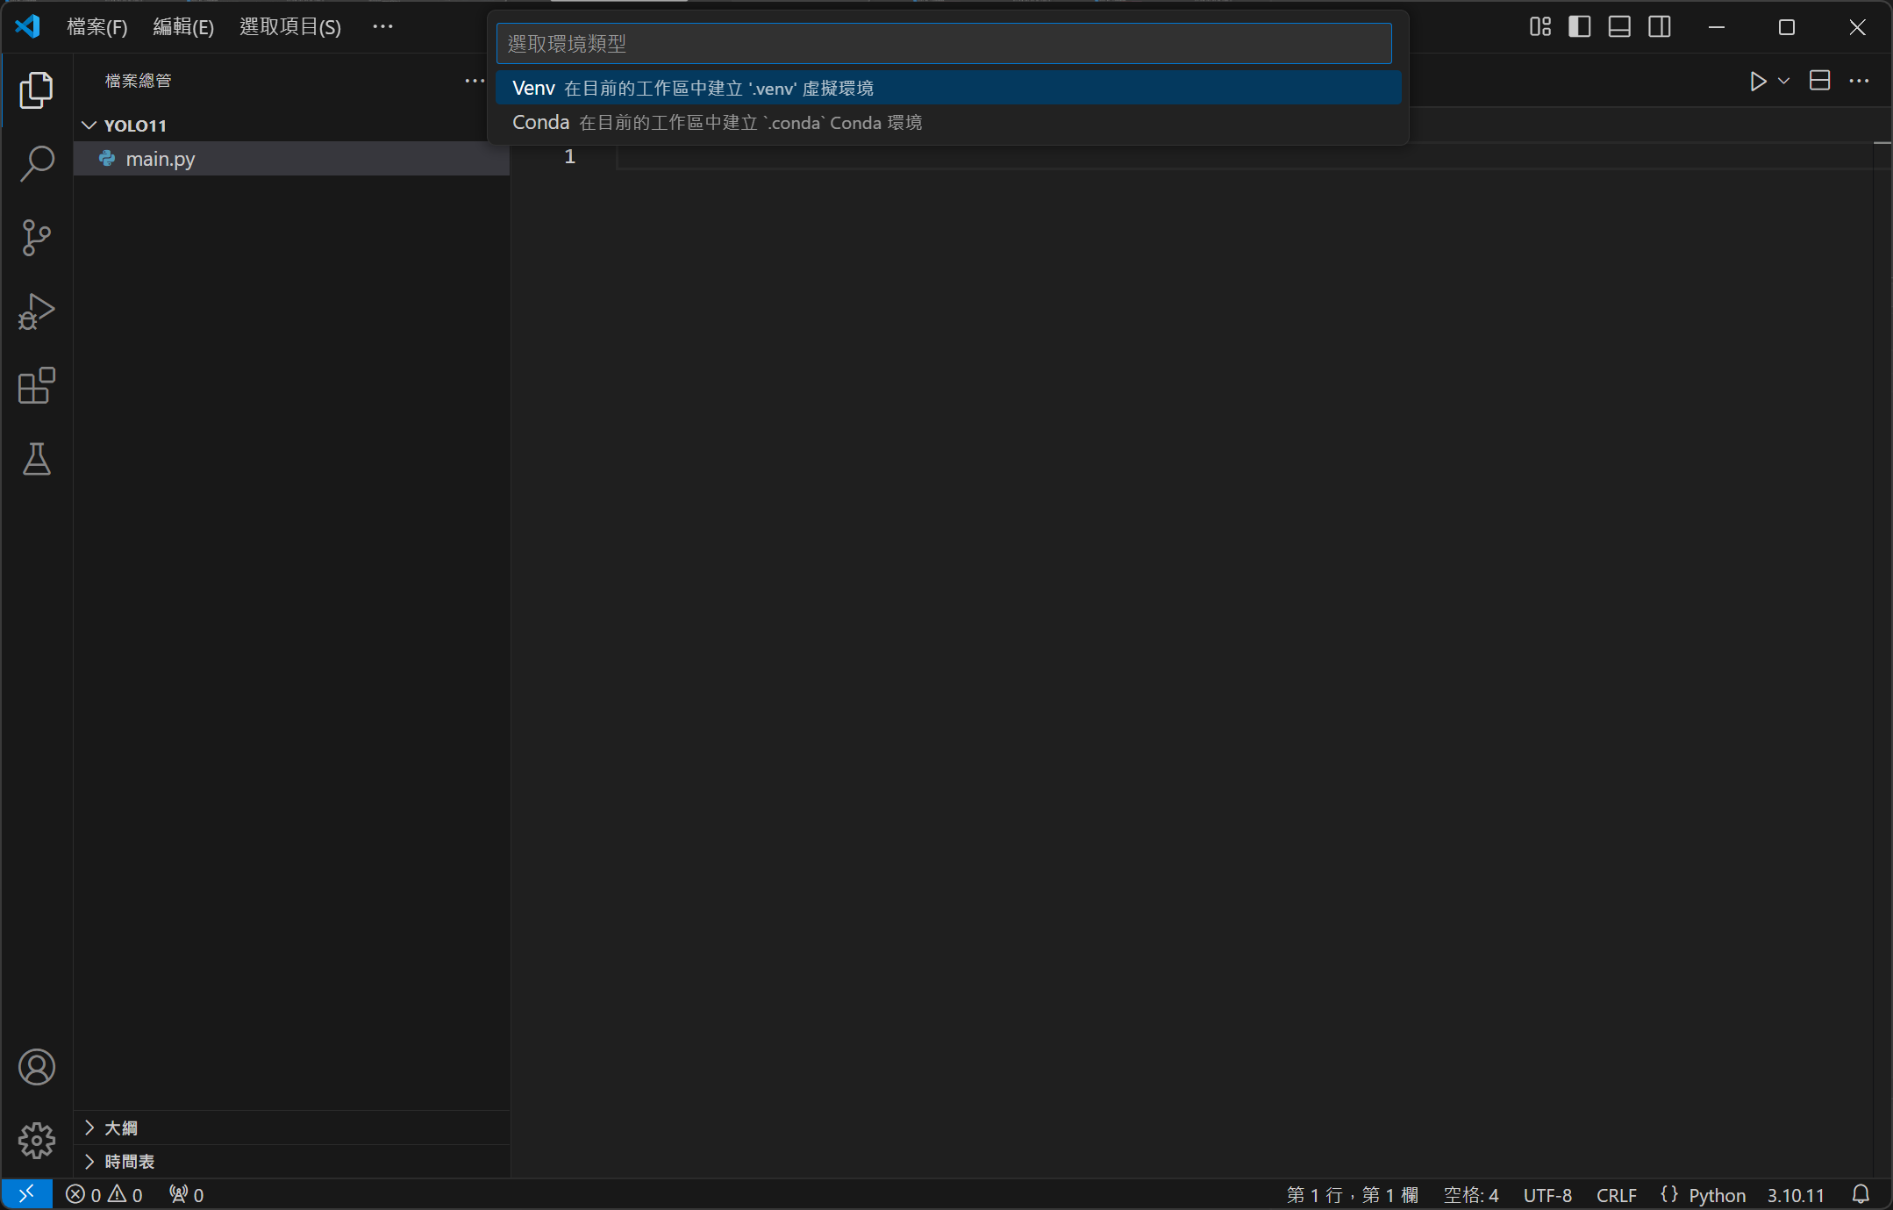Click the Accounts icon
Image resolution: width=1893 pixels, height=1210 pixels.
pos(36,1067)
